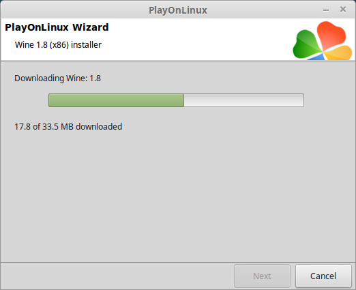Screen dimensions: 356x290
Task: Cancel the Wine 1.8 download
Action: (x=323, y=276)
